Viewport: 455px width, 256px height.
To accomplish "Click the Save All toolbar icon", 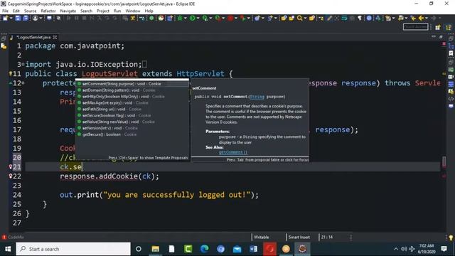I will pyautogui.click(x=26, y=18).
